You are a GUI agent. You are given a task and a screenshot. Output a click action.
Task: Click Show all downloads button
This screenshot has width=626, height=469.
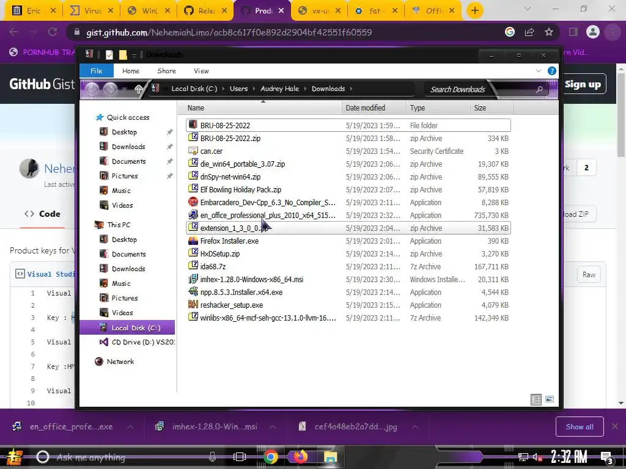[580, 427]
